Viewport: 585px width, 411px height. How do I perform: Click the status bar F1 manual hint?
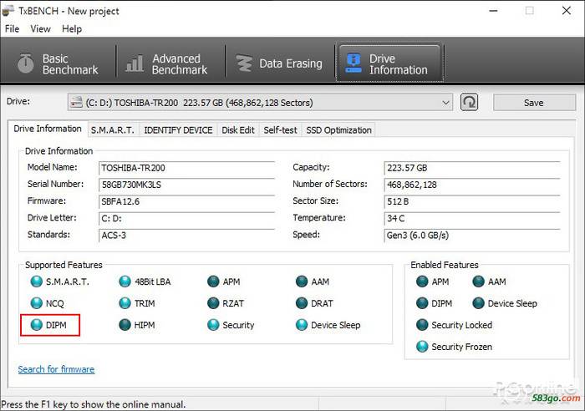click(x=93, y=404)
